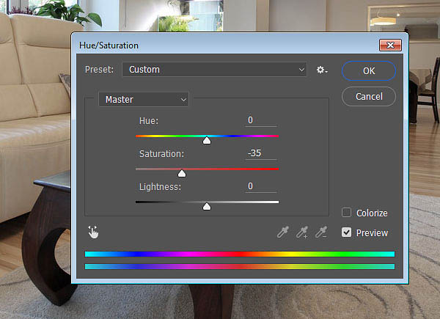Click the Saturation label
This screenshot has height=319, width=440.
tap(161, 154)
